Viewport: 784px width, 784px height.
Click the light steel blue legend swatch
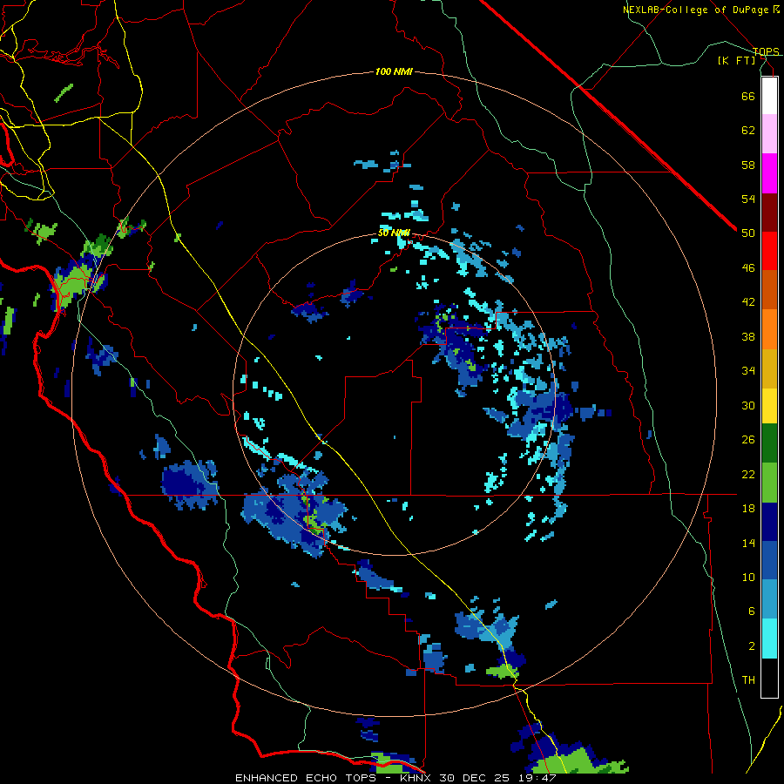769,599
